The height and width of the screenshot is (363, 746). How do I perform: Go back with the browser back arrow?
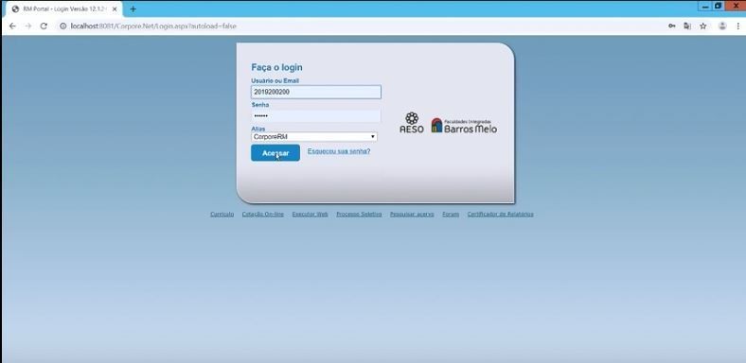(x=12, y=26)
